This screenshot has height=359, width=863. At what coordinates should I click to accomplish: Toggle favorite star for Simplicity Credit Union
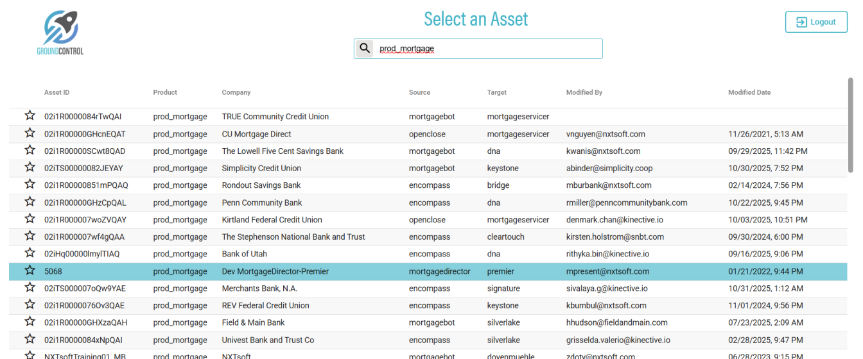tap(30, 167)
